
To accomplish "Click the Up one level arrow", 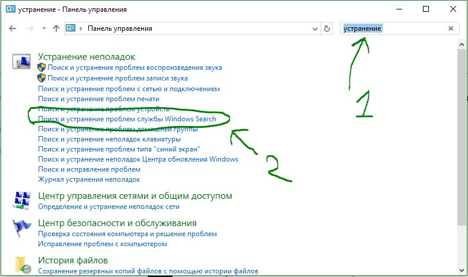I will pos(56,28).
